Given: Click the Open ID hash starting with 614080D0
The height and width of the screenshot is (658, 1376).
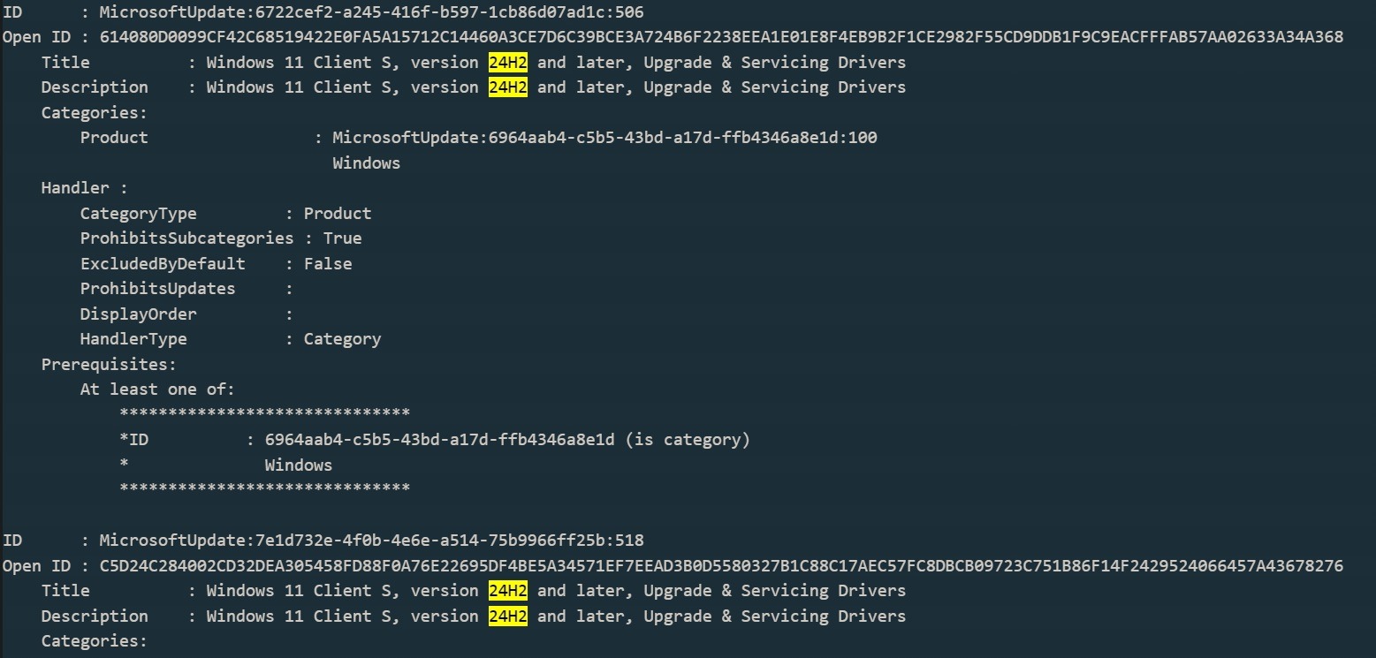Looking at the screenshot, I should 721,37.
